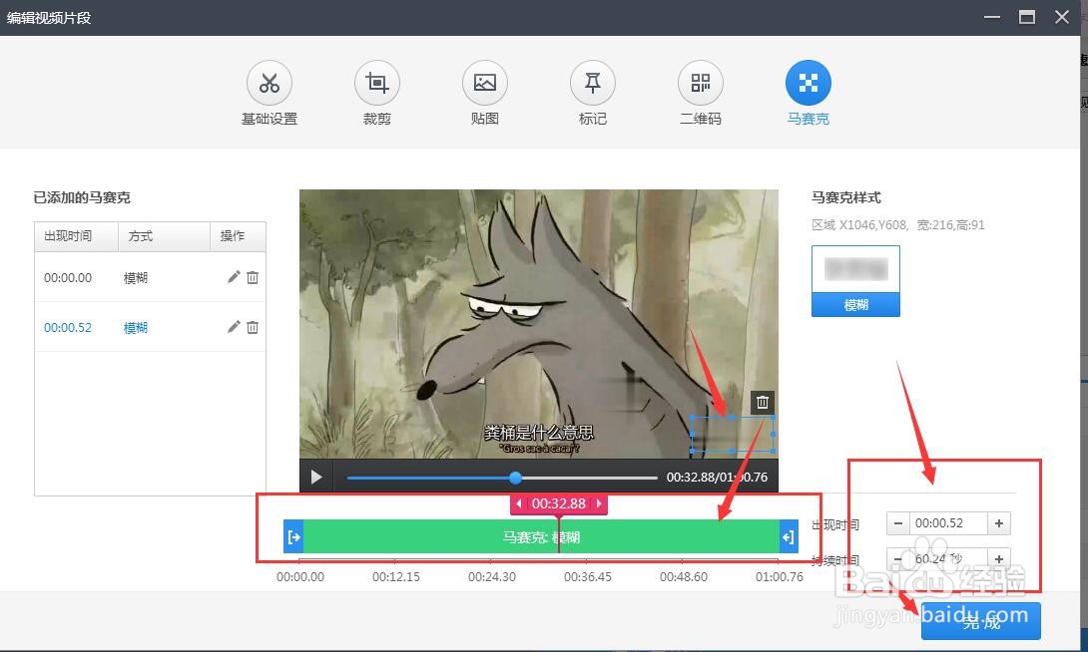Select the 00:00.00 row in mosaic list
1088x652 pixels.
pyautogui.click(x=150, y=277)
